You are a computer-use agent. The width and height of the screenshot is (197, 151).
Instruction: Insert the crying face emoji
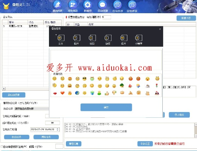click(x=92, y=79)
